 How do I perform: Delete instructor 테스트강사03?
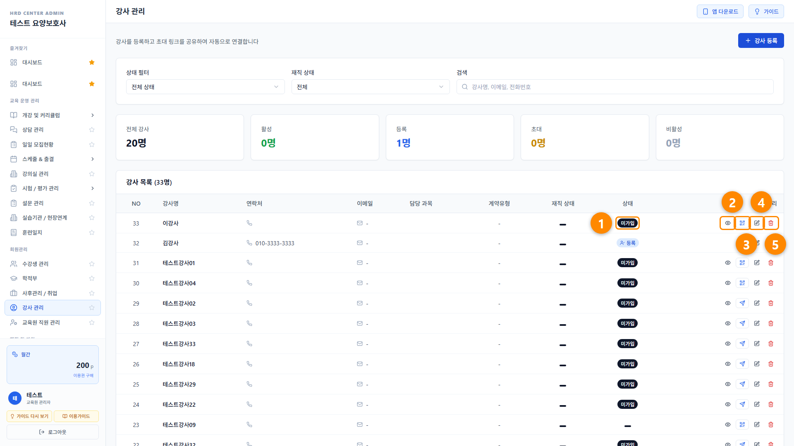[x=771, y=323]
